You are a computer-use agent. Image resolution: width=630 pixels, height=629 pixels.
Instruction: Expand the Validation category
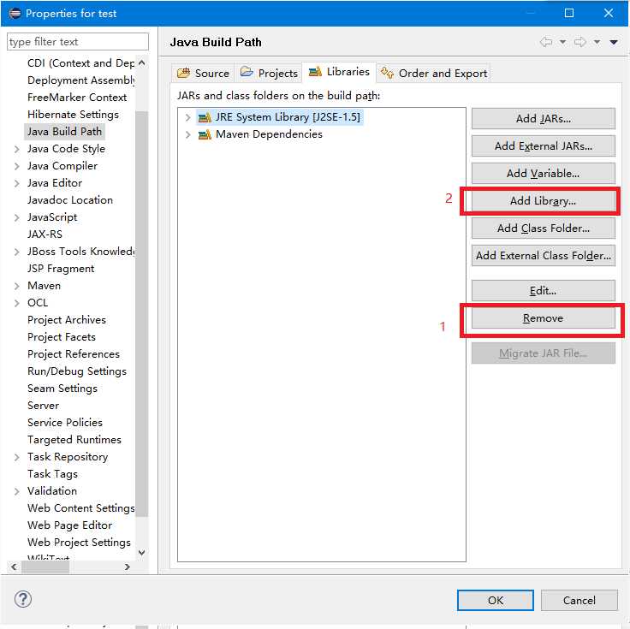coord(16,491)
